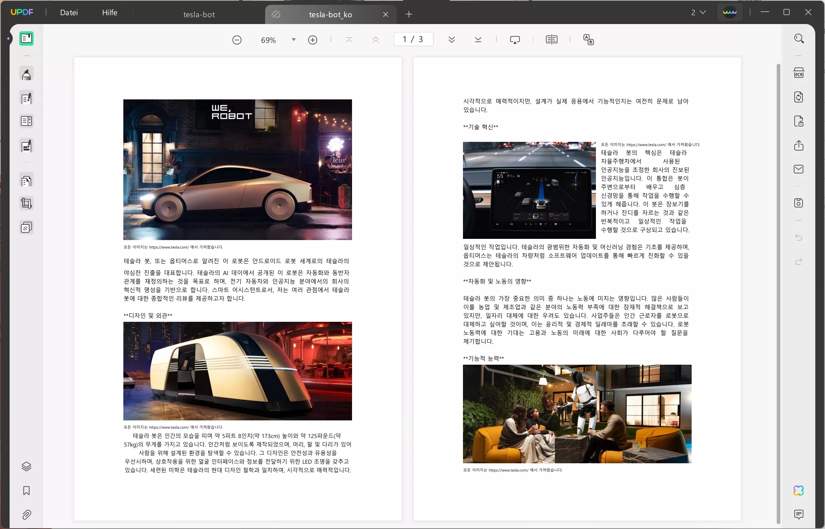This screenshot has height=529, width=825.
Task: Click the page number input field
Action: (x=413, y=39)
